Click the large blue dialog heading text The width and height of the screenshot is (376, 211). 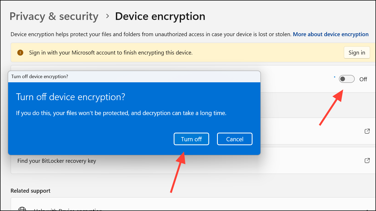tap(71, 97)
